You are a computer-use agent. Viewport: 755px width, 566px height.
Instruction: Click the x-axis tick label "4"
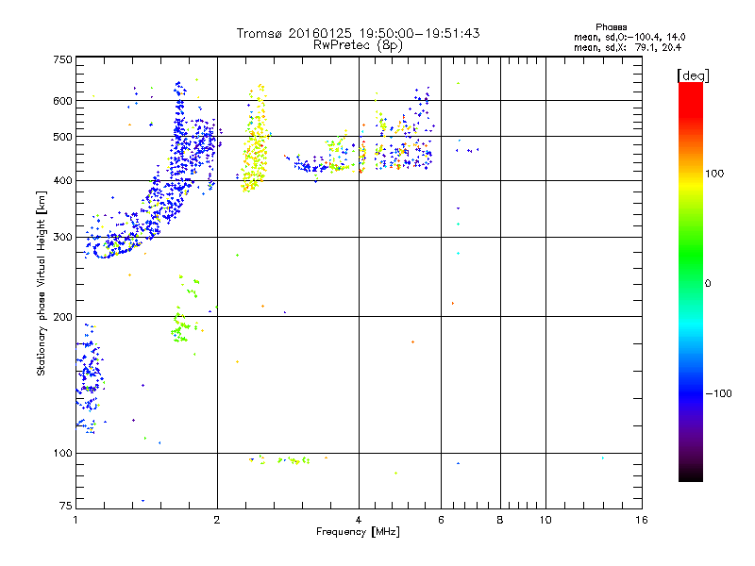[359, 520]
